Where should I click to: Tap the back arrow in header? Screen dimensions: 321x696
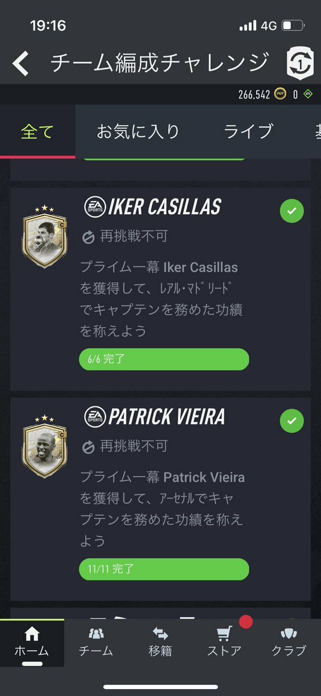coord(20,63)
